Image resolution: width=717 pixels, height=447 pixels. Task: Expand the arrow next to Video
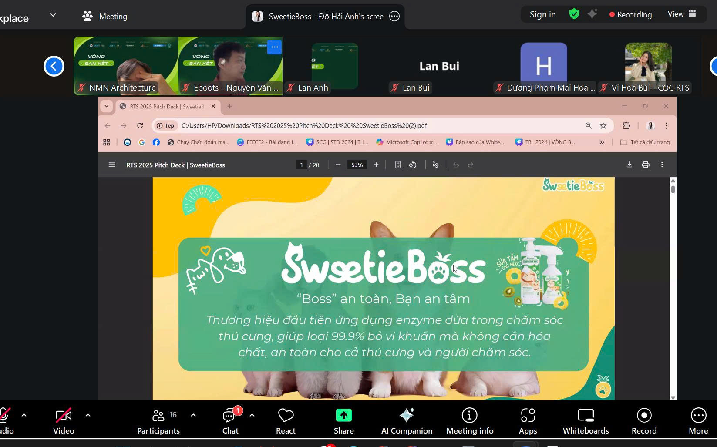(88, 415)
